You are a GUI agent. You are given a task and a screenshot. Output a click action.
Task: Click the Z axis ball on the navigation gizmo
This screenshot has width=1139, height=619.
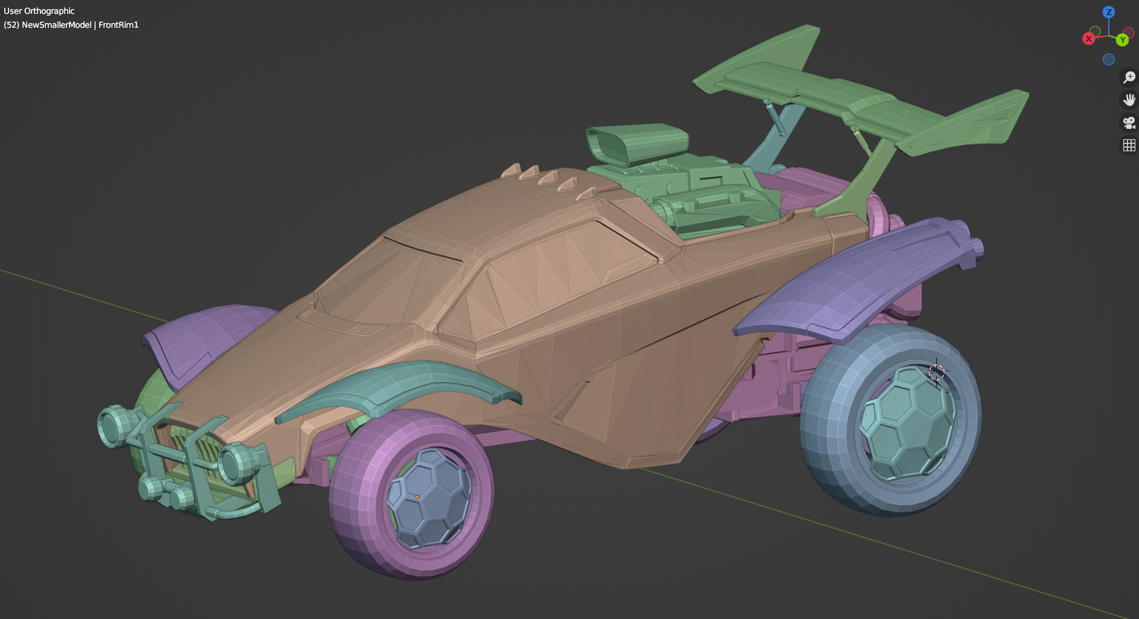pos(1109,11)
